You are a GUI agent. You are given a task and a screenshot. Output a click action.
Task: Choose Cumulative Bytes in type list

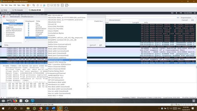click(x=67, y=33)
